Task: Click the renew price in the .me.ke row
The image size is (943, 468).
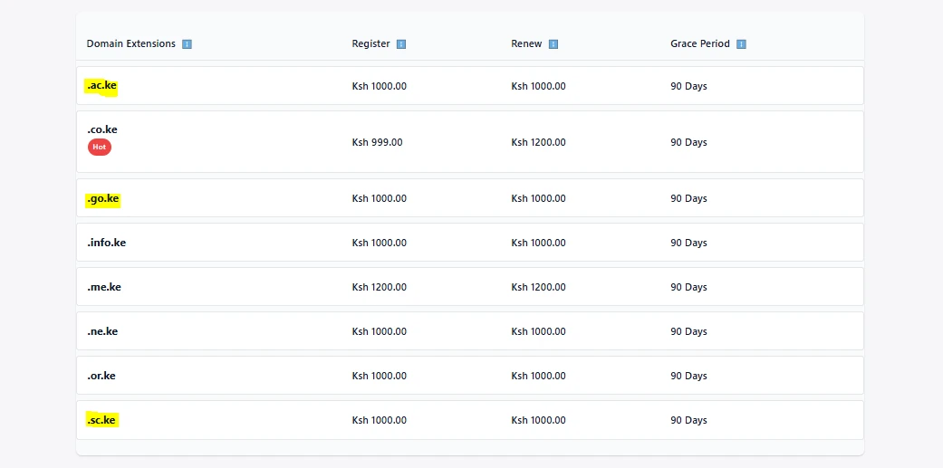Action: coord(538,287)
